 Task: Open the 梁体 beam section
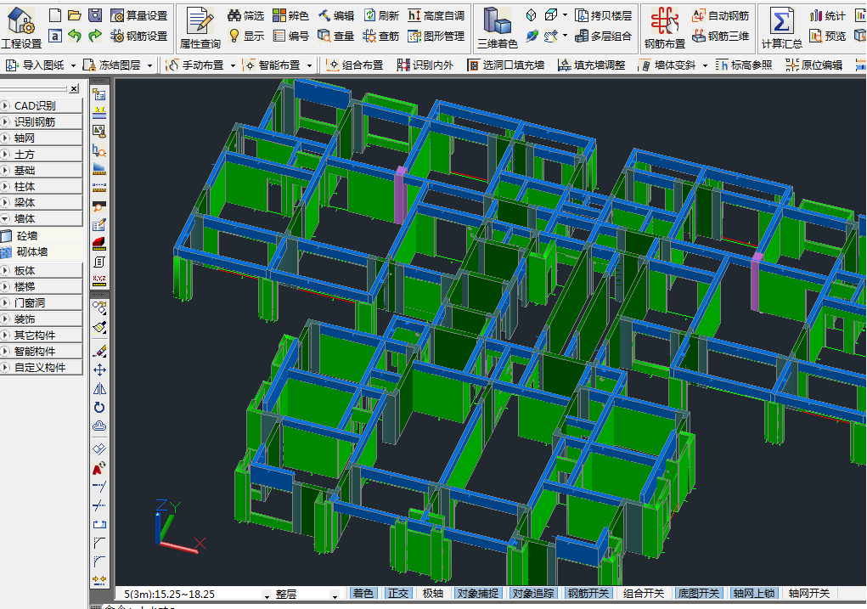pyautogui.click(x=42, y=202)
